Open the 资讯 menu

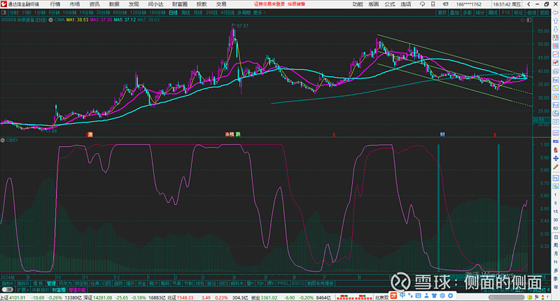coord(94,4)
